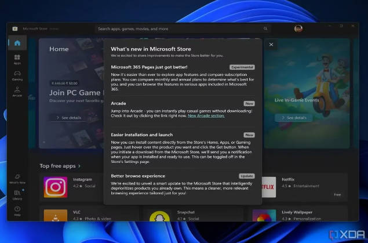The height and width of the screenshot is (243, 368).
Task: Follow the New Arcade section link
Action: click(x=206, y=116)
